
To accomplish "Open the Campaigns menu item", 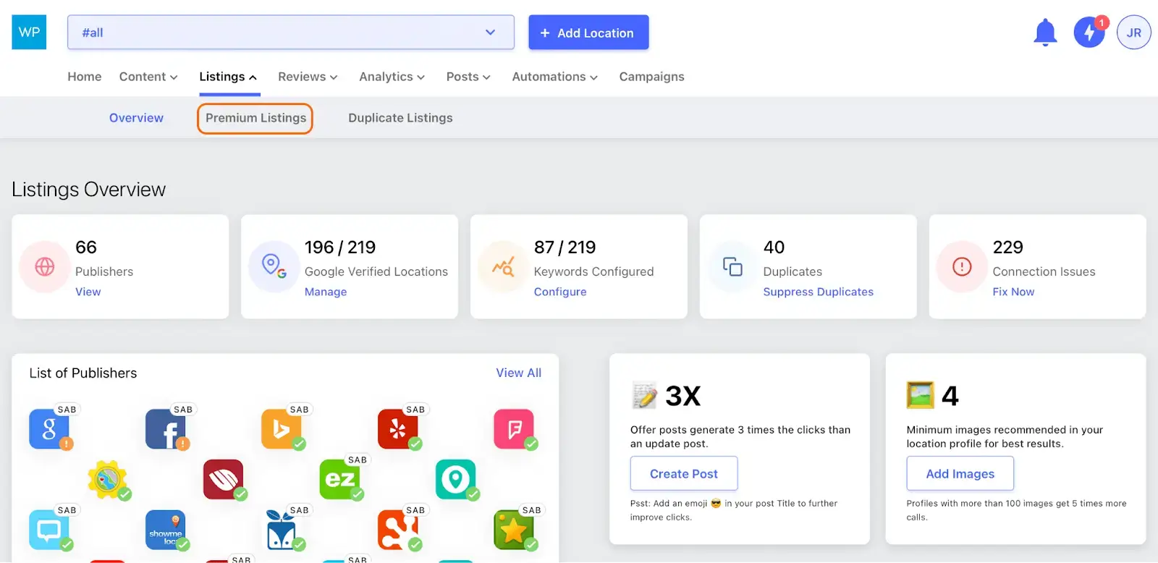I will coord(651,77).
